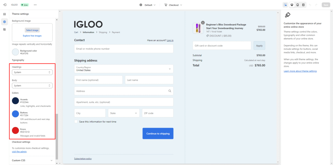Check Save this information for next time

pos(76,122)
